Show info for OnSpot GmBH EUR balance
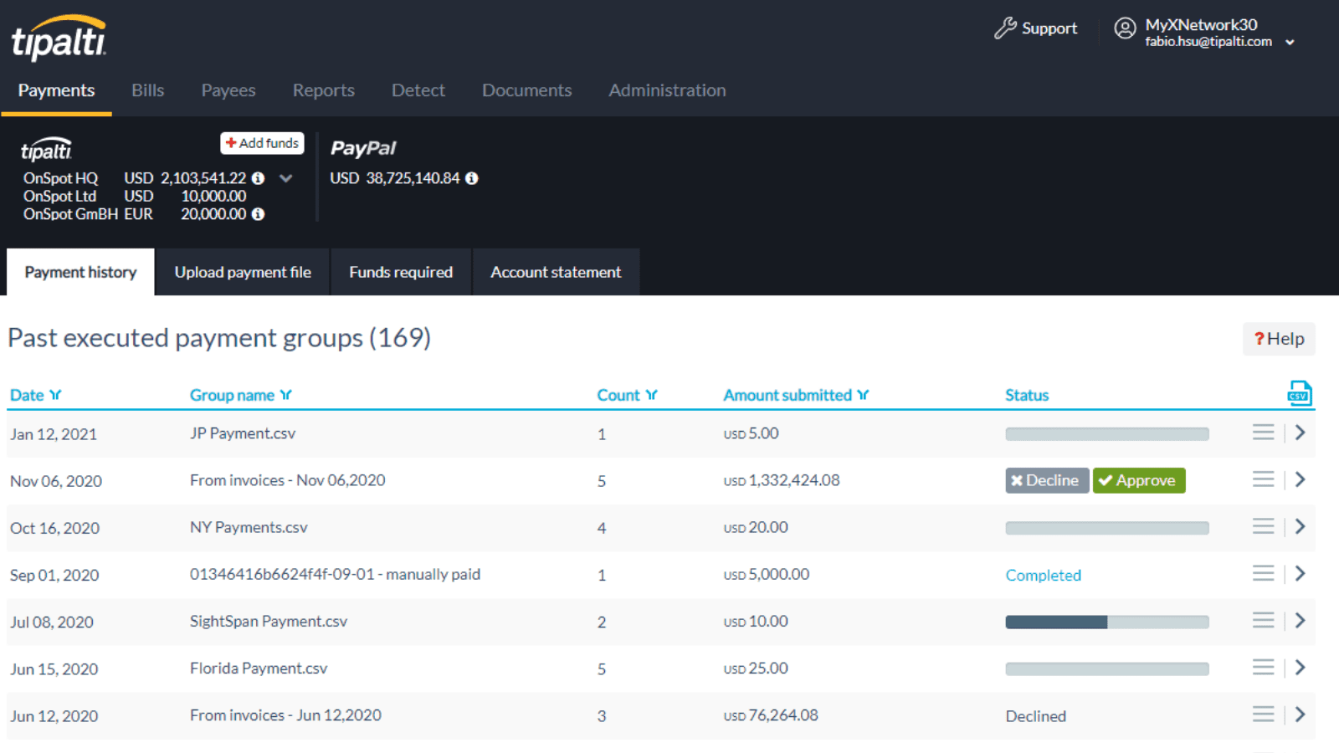 tap(259, 214)
